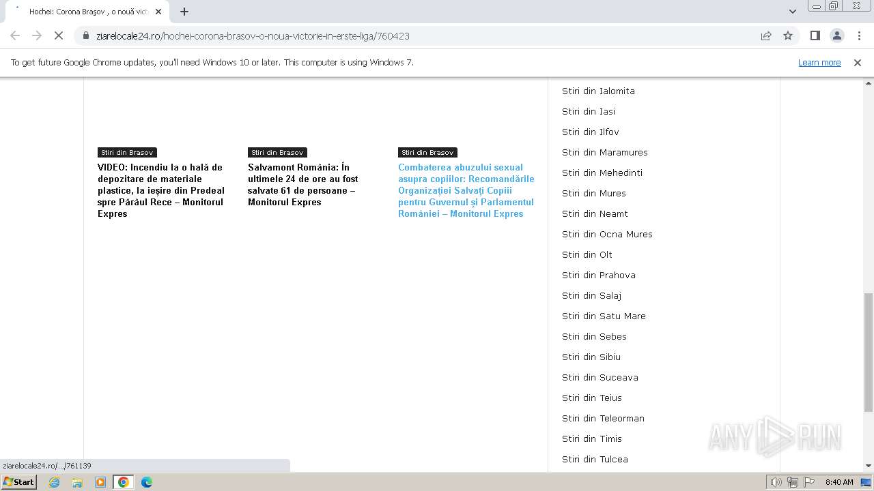
Task: Open Stiri din Ilfov
Action: [591, 132]
